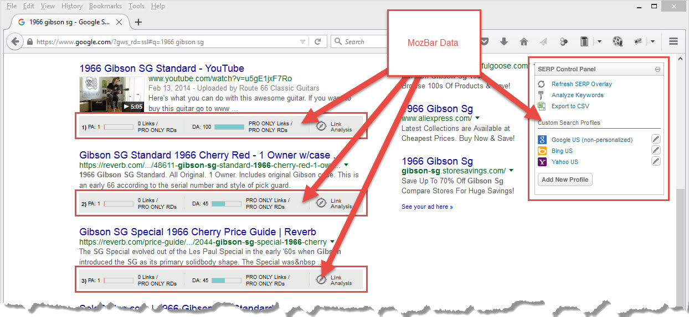Screen dimensions: 689x317
Task: Open the 1966 Gibson SG Standard YouTube link
Action: click(x=162, y=68)
